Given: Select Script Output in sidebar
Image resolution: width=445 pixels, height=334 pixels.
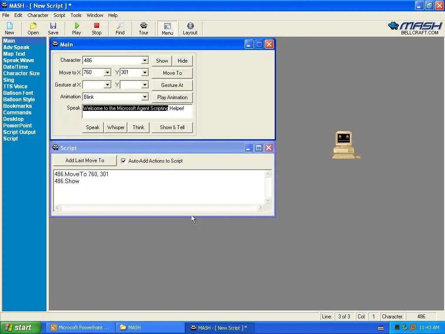Looking at the screenshot, I should [19, 132].
